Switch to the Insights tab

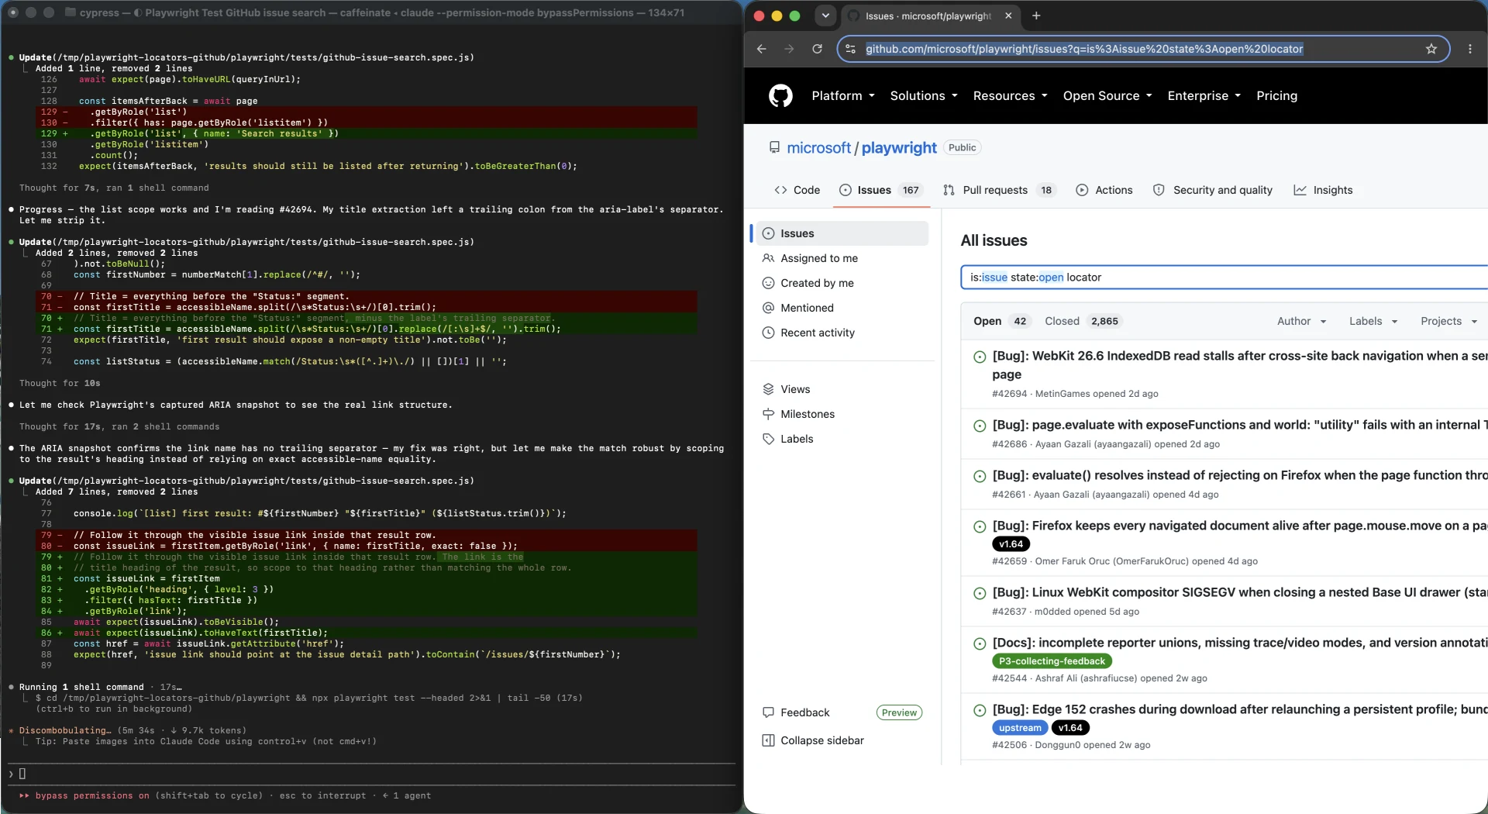(1323, 190)
